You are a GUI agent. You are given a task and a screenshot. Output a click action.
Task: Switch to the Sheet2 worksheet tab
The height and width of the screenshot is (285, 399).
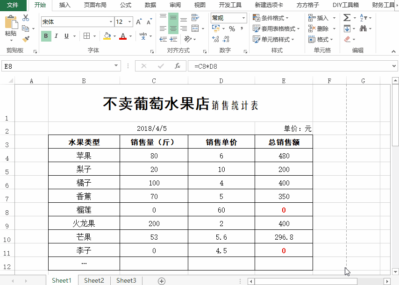point(94,280)
